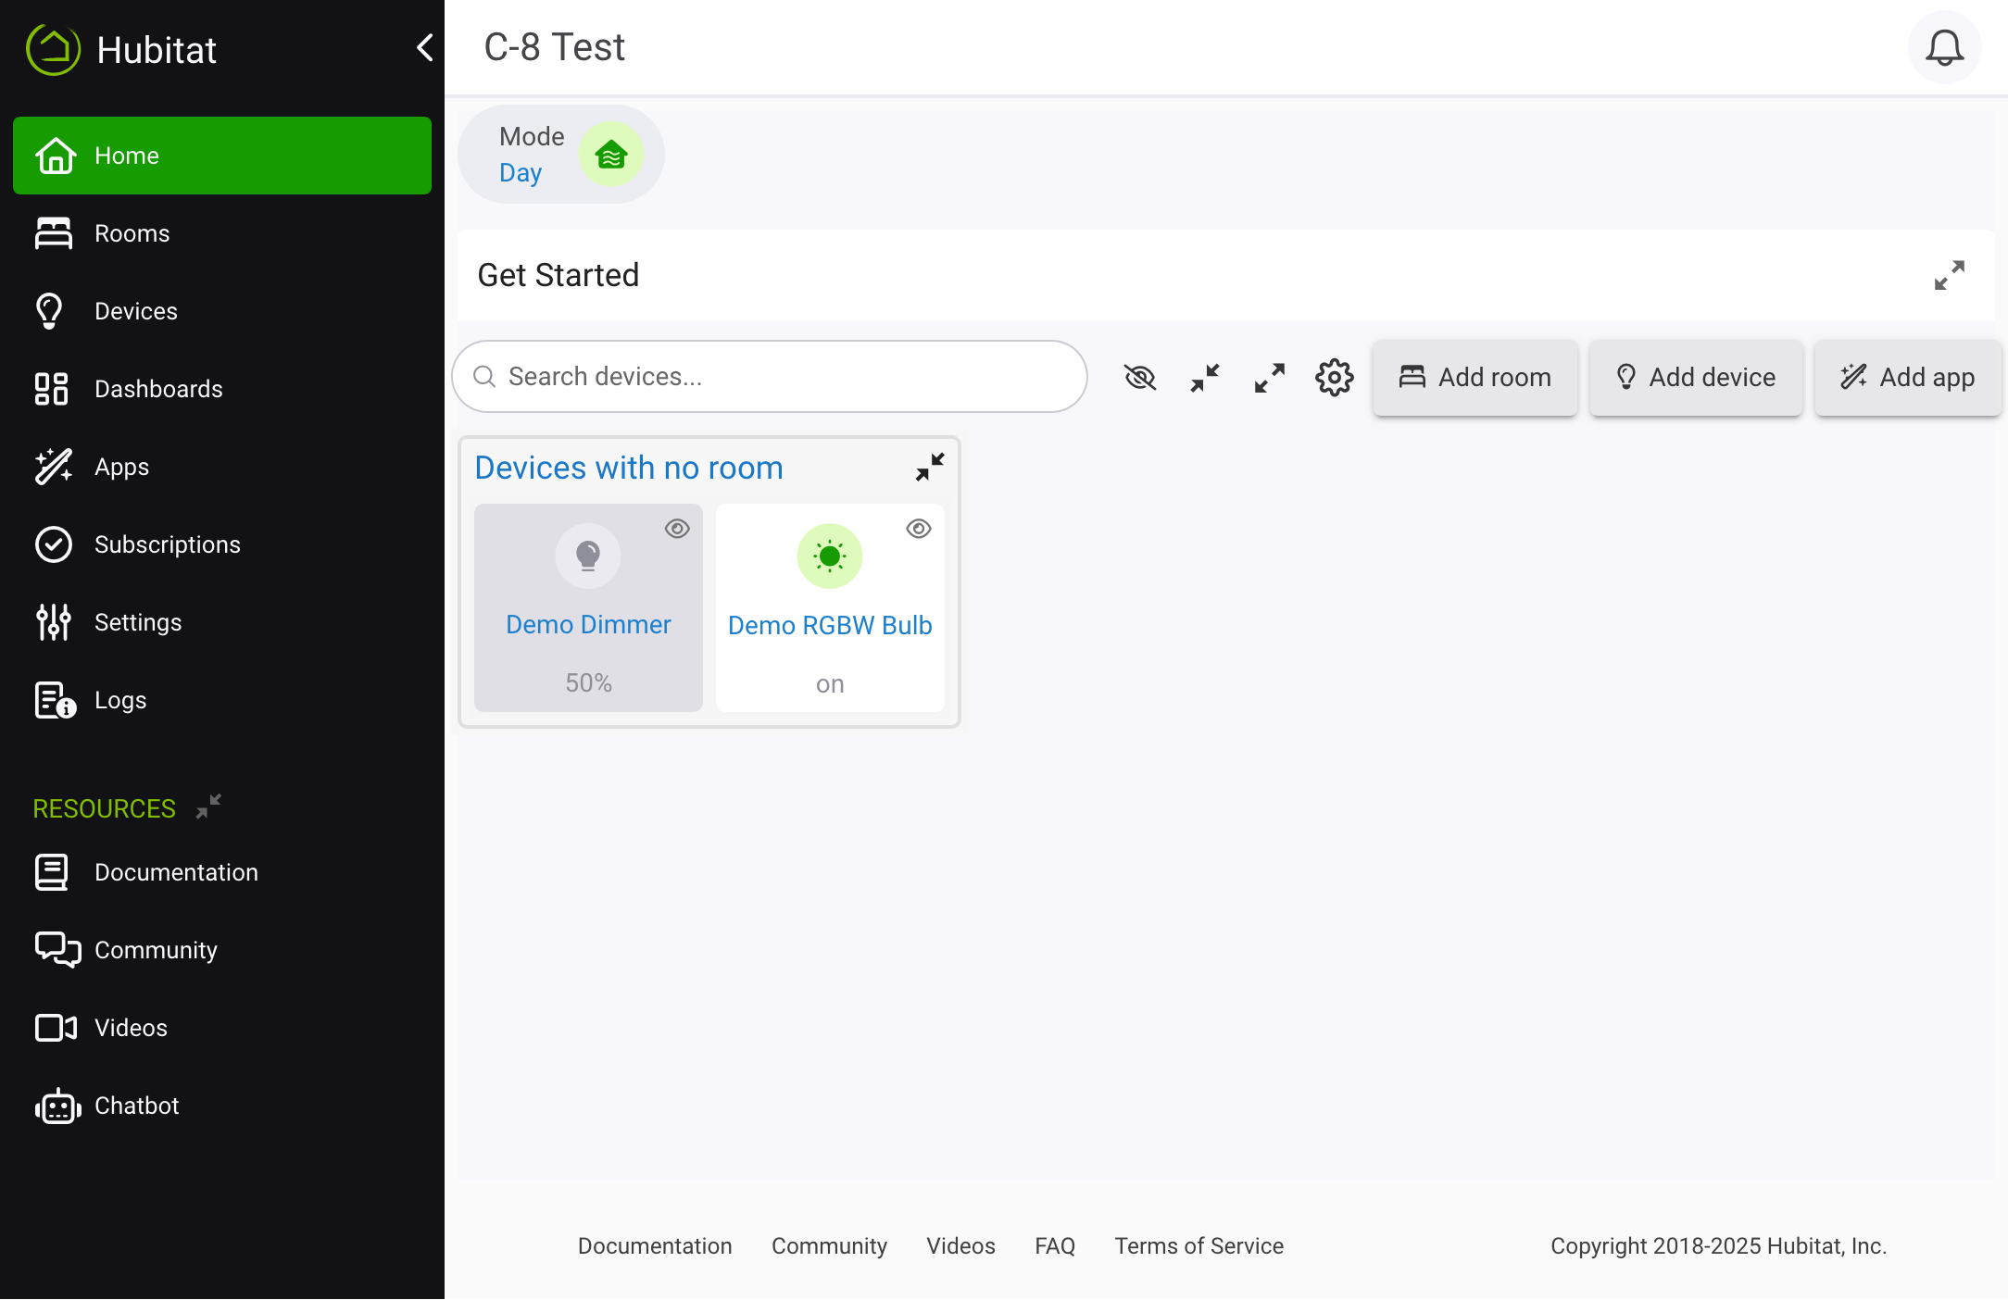Toggle the show hidden devices eye-slash icon

1140,378
